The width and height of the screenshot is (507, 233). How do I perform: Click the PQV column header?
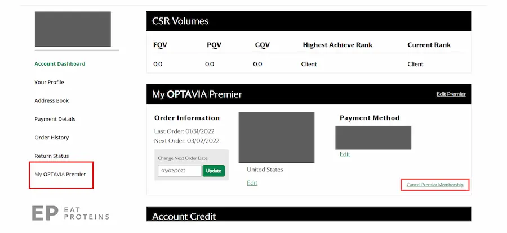click(x=214, y=45)
